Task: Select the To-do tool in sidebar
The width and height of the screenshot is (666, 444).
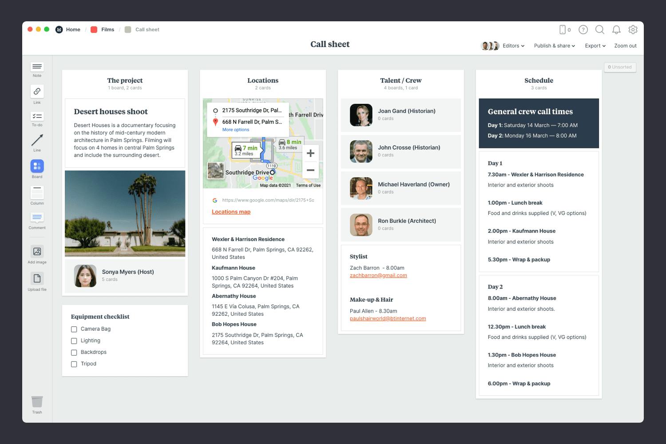Action: click(x=37, y=116)
